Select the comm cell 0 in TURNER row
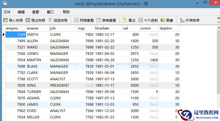The width and height of the screenshot is (220, 121). tap(149, 92)
